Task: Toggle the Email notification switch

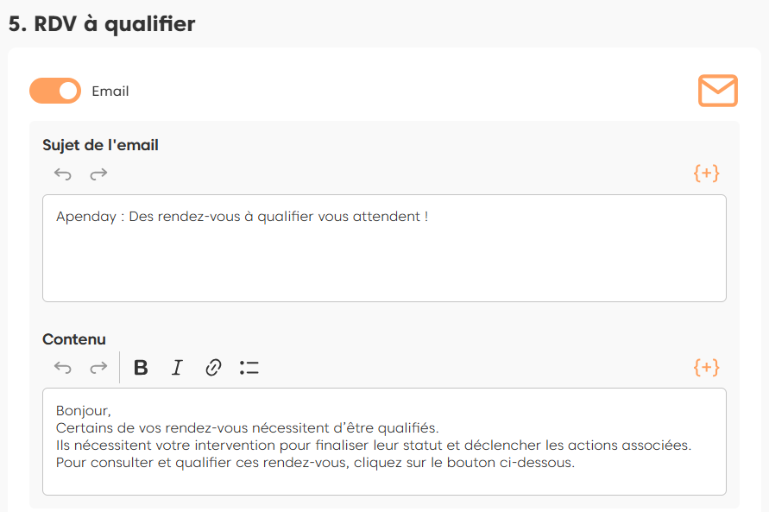Action: [54, 91]
